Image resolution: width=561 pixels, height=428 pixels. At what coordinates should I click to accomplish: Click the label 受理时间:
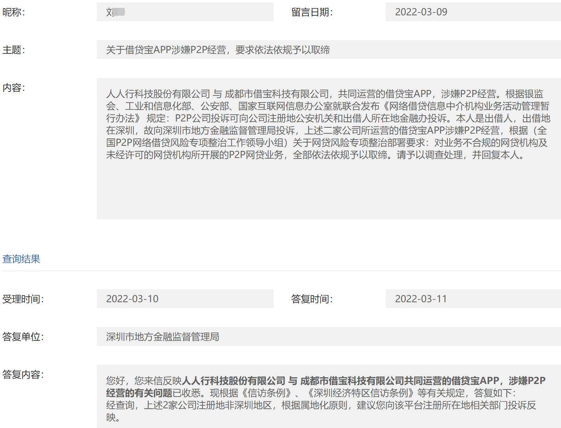pos(23,299)
